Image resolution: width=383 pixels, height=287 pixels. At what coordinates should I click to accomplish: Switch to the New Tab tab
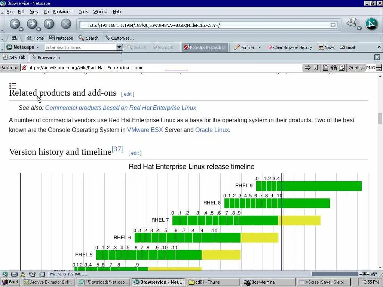14,57
